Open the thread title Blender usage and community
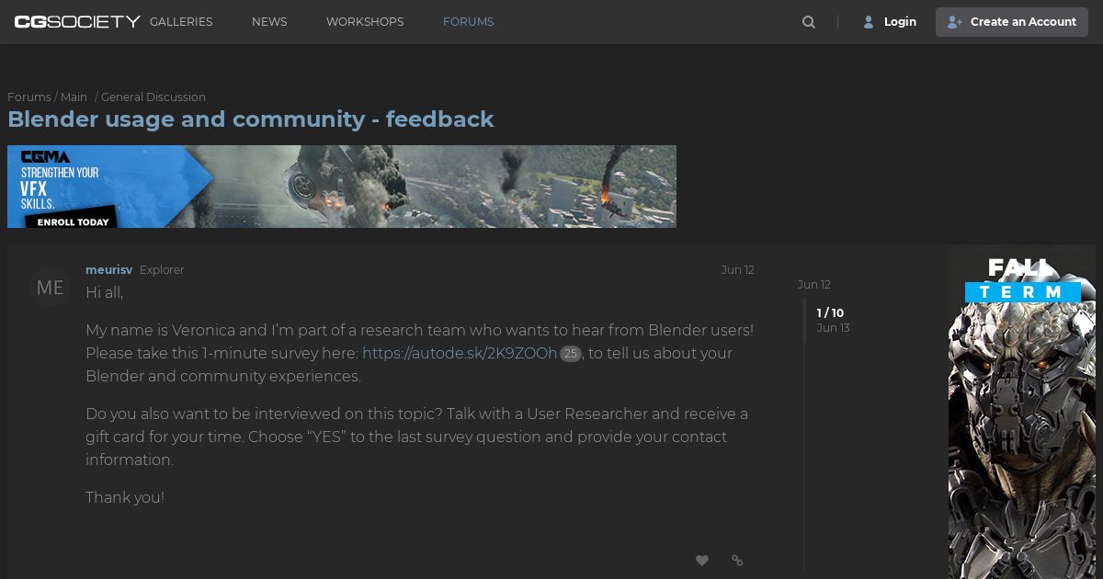Image resolution: width=1103 pixels, height=579 pixels. coord(251,119)
